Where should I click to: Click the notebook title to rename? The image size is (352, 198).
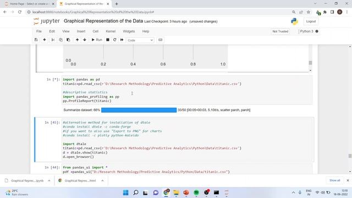click(x=103, y=21)
